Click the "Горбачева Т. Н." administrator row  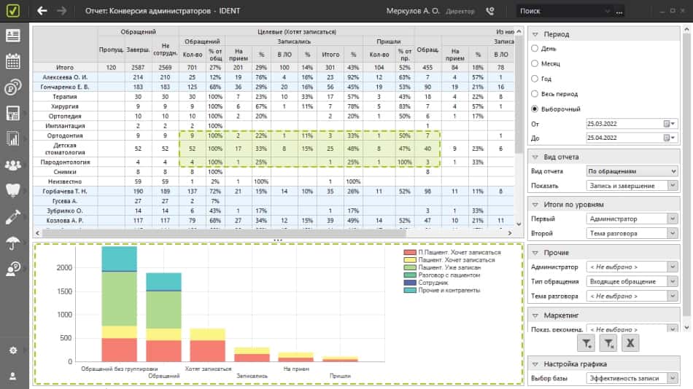click(x=65, y=191)
